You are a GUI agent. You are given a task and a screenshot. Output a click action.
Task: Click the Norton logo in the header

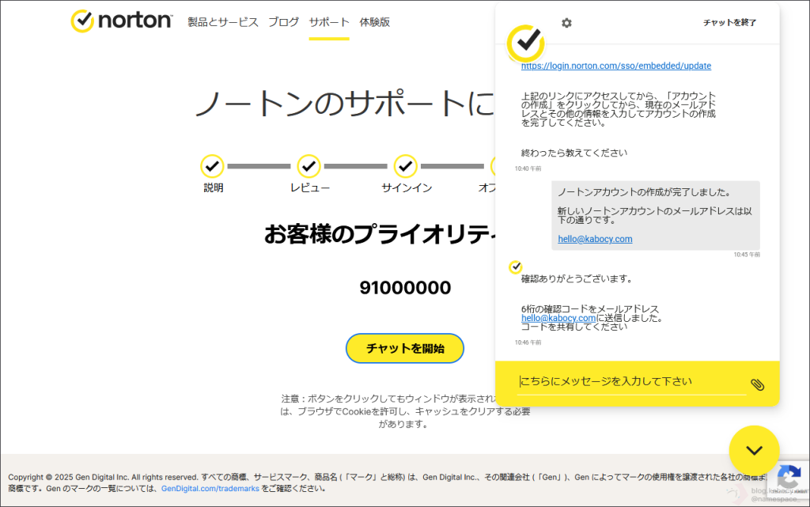pos(121,21)
